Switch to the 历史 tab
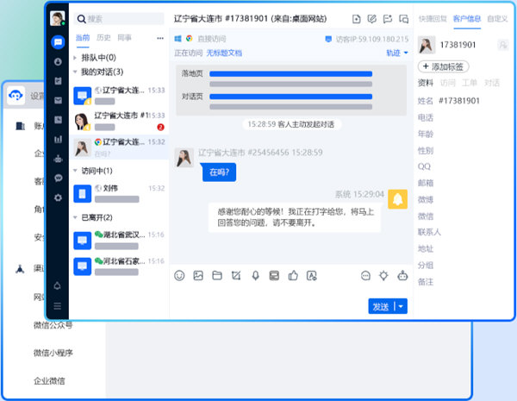Viewport: 517px width, 401px height. pyautogui.click(x=103, y=38)
